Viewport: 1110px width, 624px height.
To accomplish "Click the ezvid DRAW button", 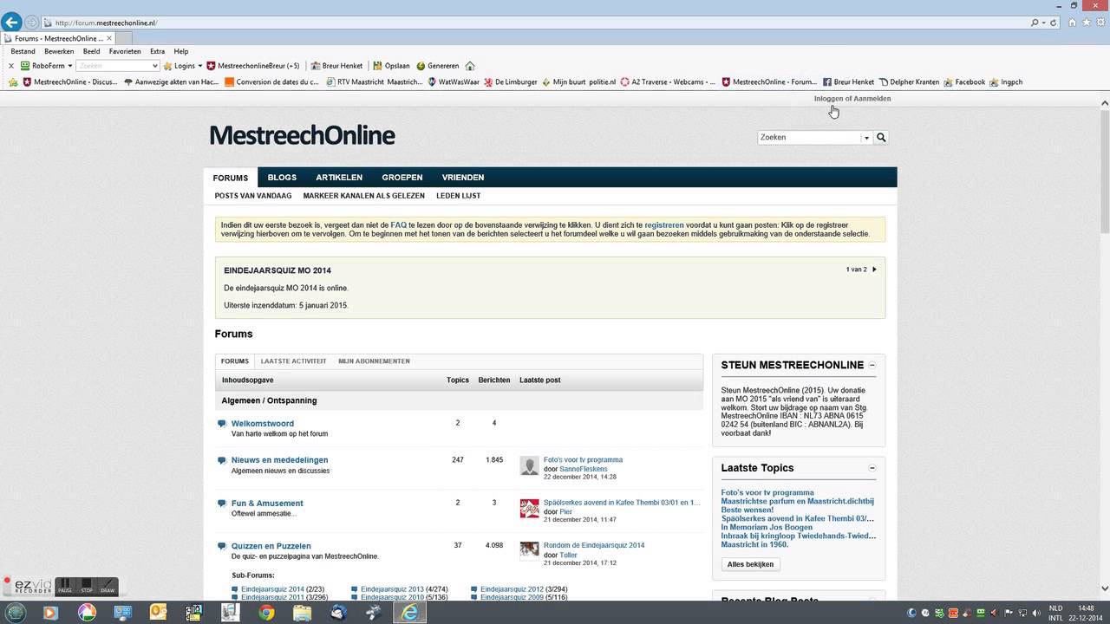I will (108, 587).
